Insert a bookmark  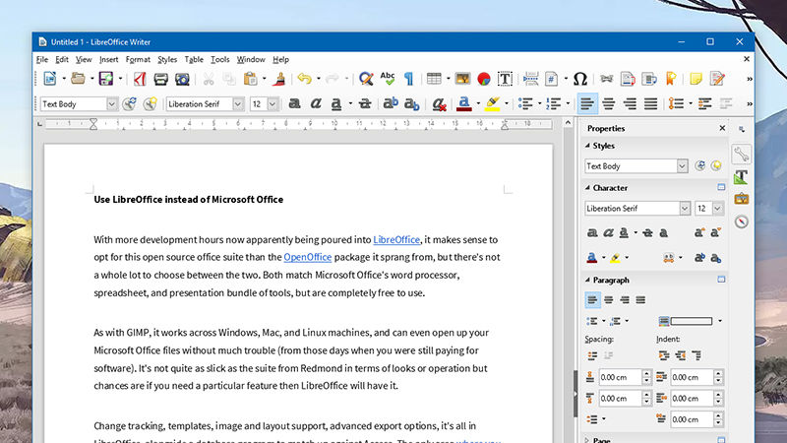671,79
